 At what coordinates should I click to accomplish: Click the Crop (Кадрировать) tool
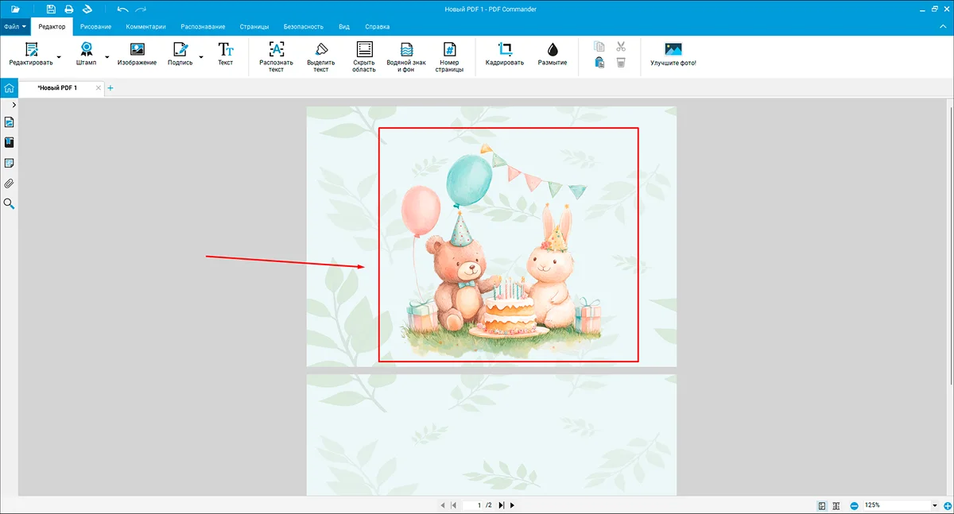tap(505, 53)
